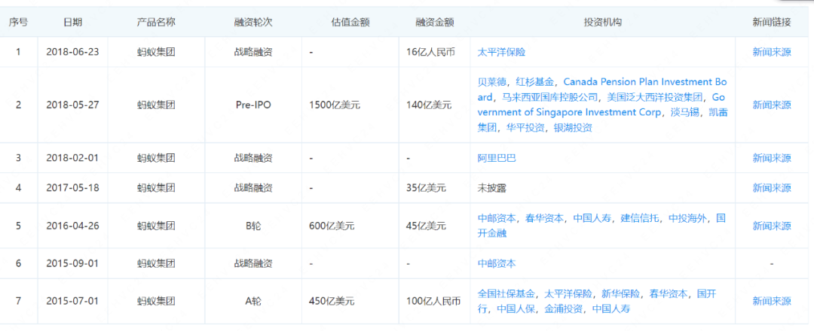This screenshot has width=814, height=331.
Task: Select the date cell 2018-06-23
Action: [72, 52]
